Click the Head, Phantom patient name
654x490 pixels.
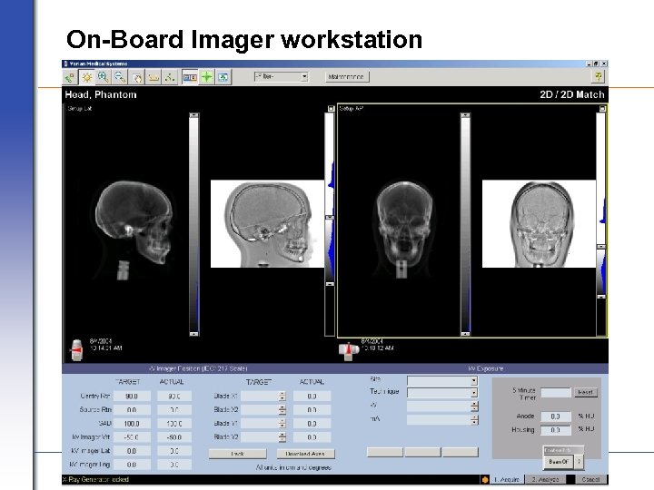point(101,94)
